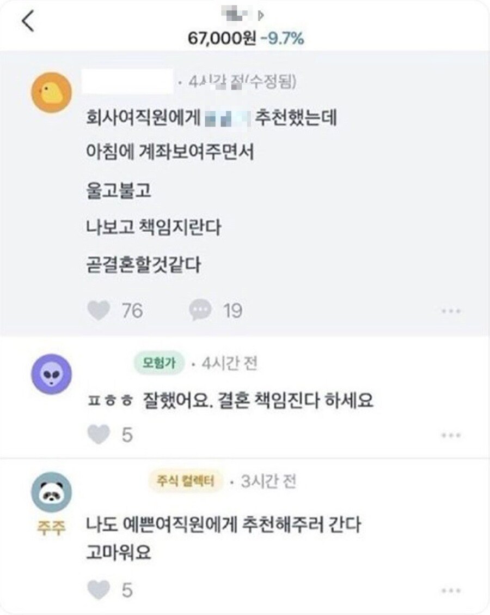
Task: Open the main post's three-dot menu
Action: point(451,311)
